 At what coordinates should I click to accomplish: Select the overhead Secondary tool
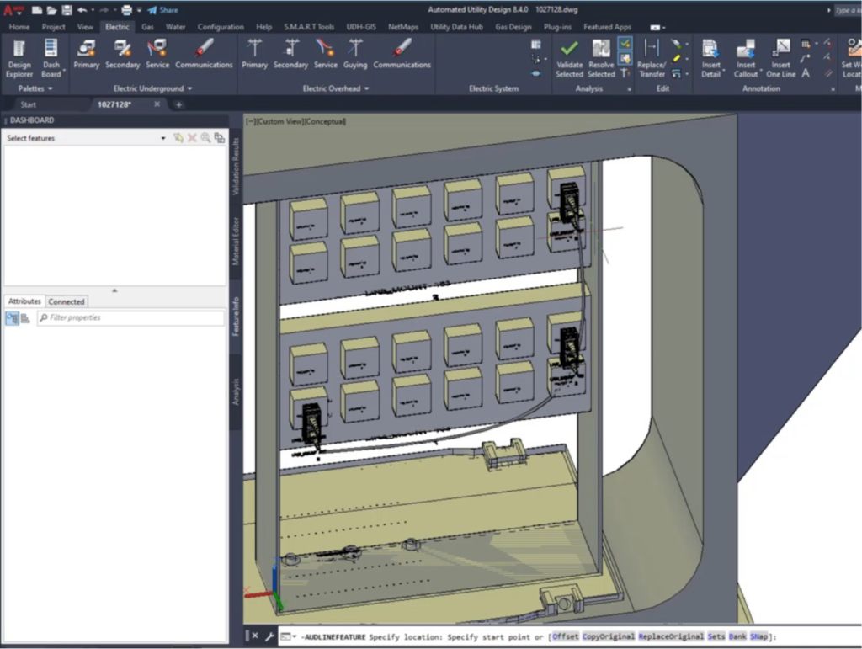pos(290,54)
